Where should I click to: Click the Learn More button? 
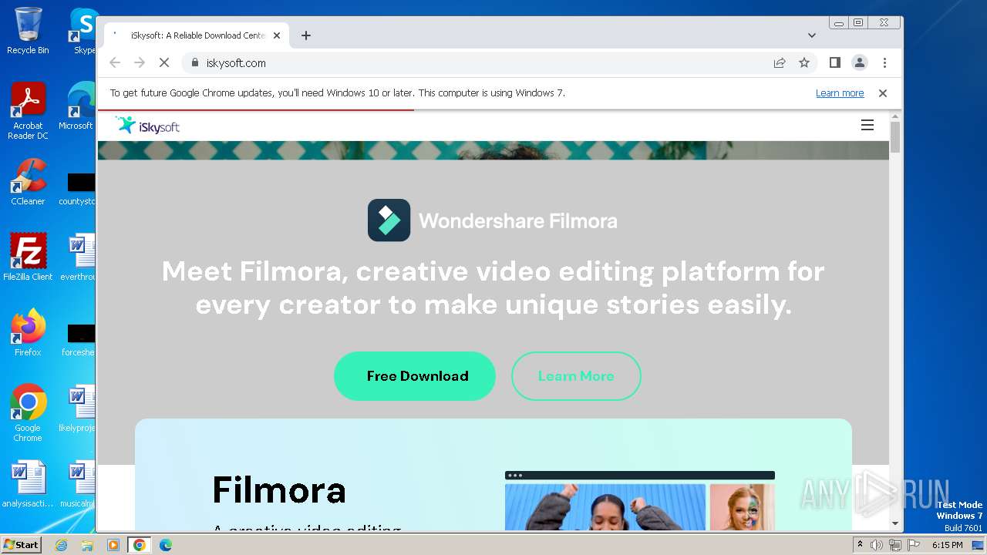pos(576,376)
